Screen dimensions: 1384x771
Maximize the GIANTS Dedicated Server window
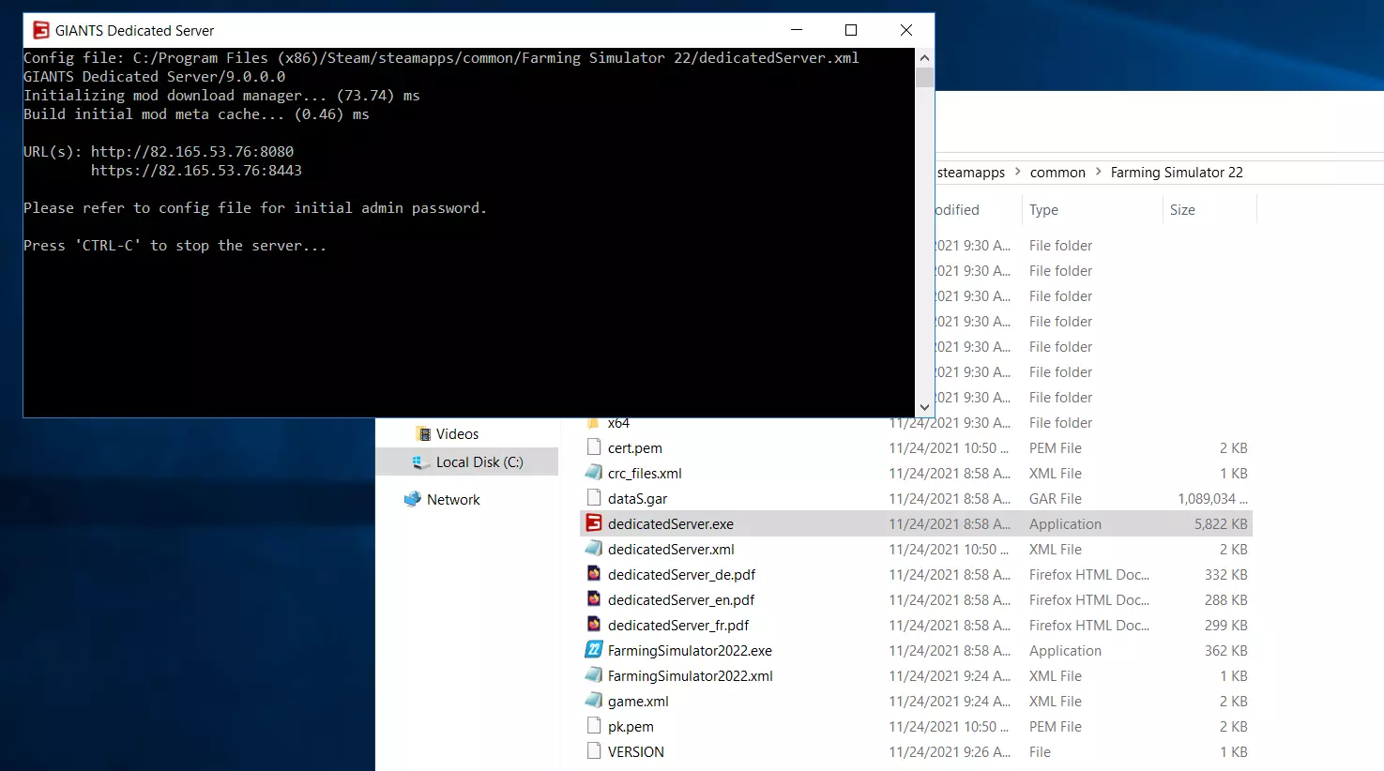851,30
